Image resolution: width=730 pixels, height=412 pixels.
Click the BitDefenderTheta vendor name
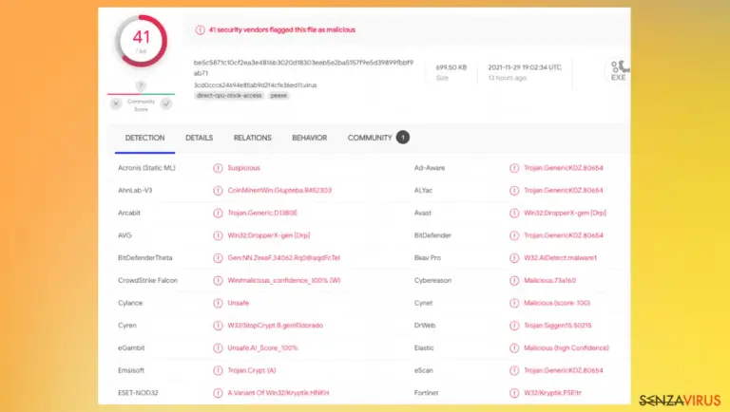coord(144,257)
